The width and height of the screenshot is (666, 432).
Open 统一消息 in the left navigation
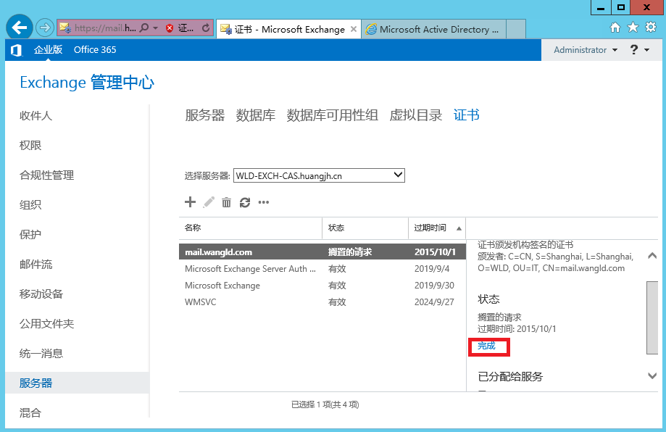click(41, 354)
